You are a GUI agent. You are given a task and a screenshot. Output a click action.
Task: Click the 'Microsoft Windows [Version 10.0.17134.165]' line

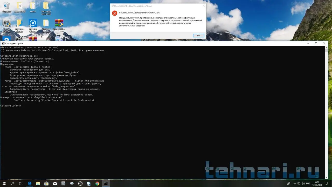coord(29,48)
